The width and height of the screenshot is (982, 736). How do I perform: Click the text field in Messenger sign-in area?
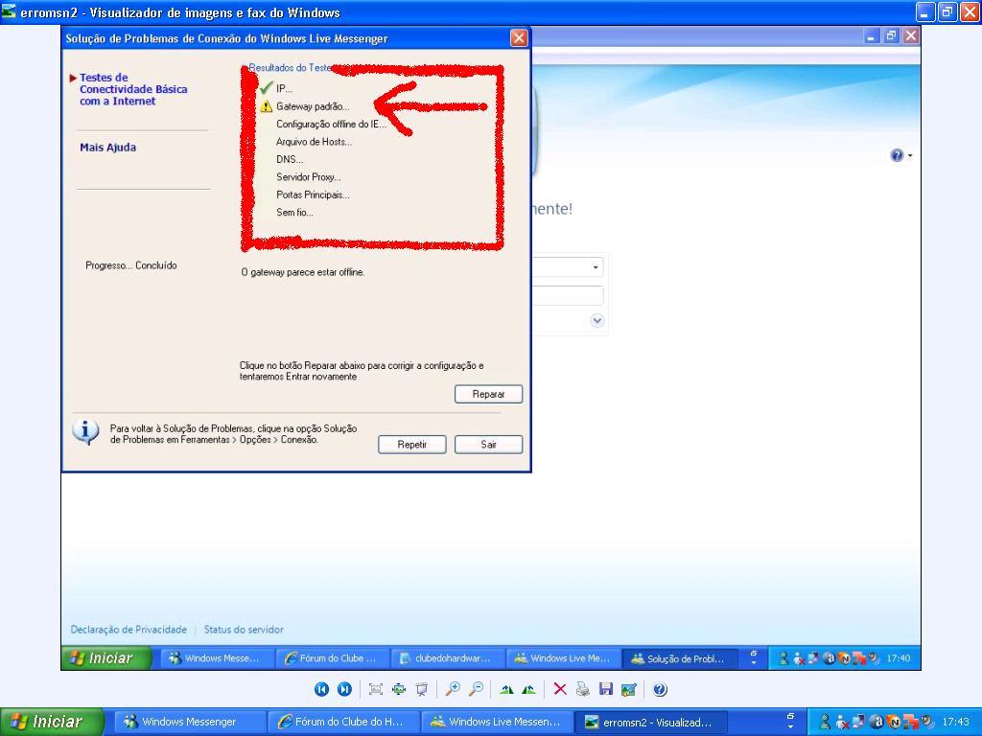(568, 295)
